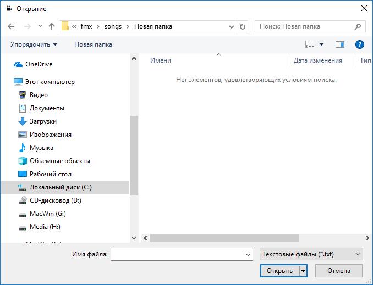Select the Новая папка breadcrumb segment
373x285 pixels.
pyautogui.click(x=153, y=26)
